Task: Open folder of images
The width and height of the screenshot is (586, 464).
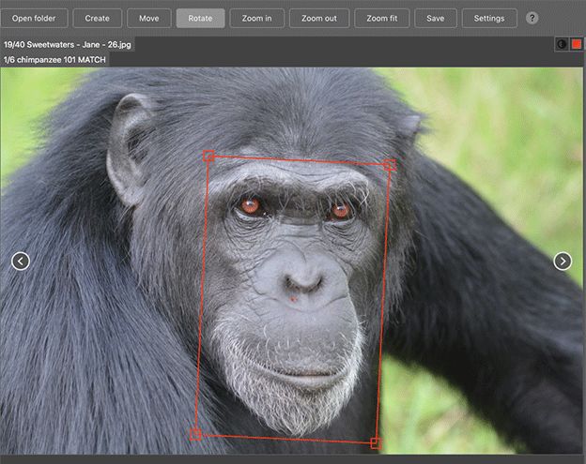Action: coord(34,18)
